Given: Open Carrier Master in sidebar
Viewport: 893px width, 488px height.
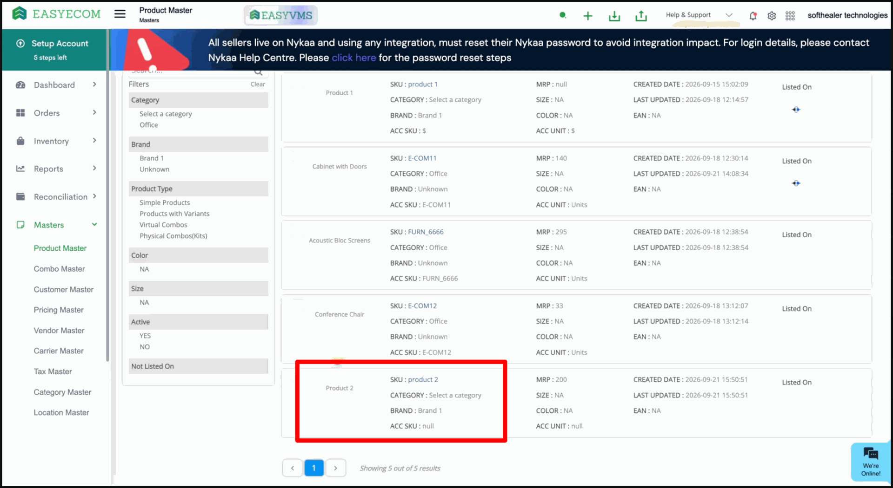Looking at the screenshot, I should [59, 351].
